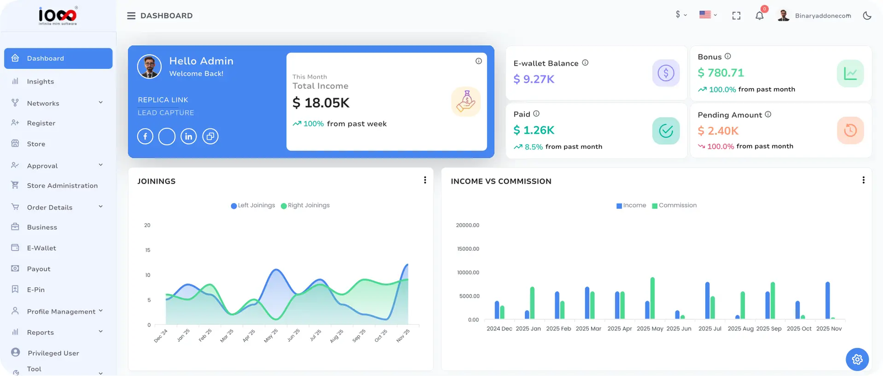This screenshot has height=376, width=883.
Task: Expand the Networks sidebar menu
Action: coord(58,103)
